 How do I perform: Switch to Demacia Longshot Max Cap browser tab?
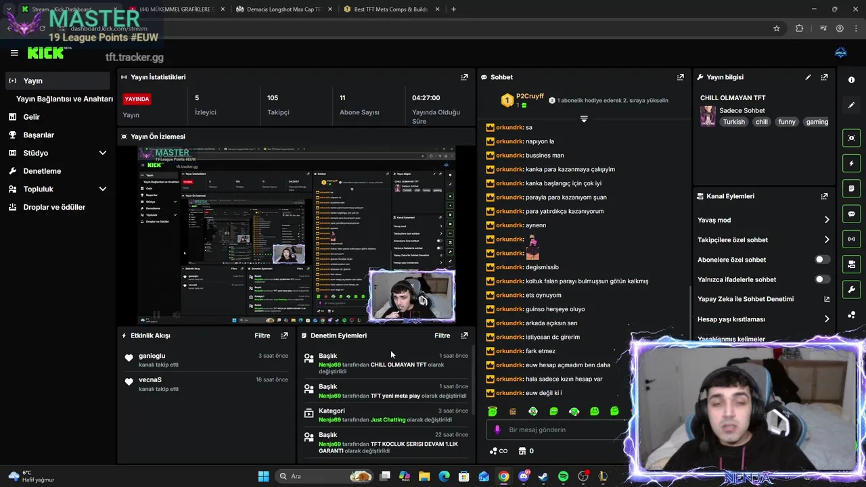283,9
